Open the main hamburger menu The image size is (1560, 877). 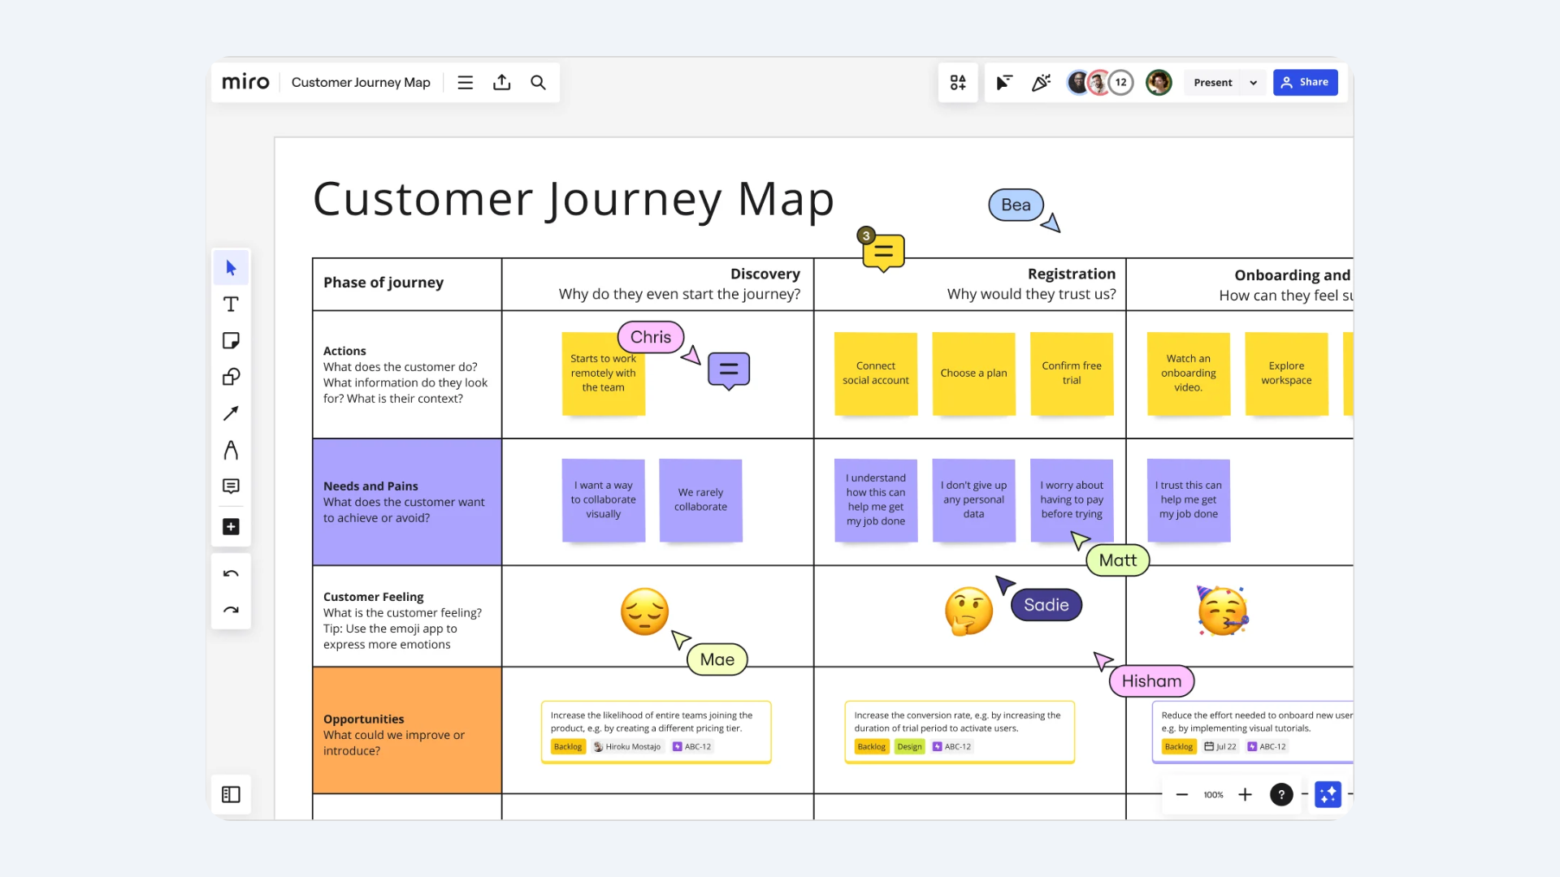465,82
